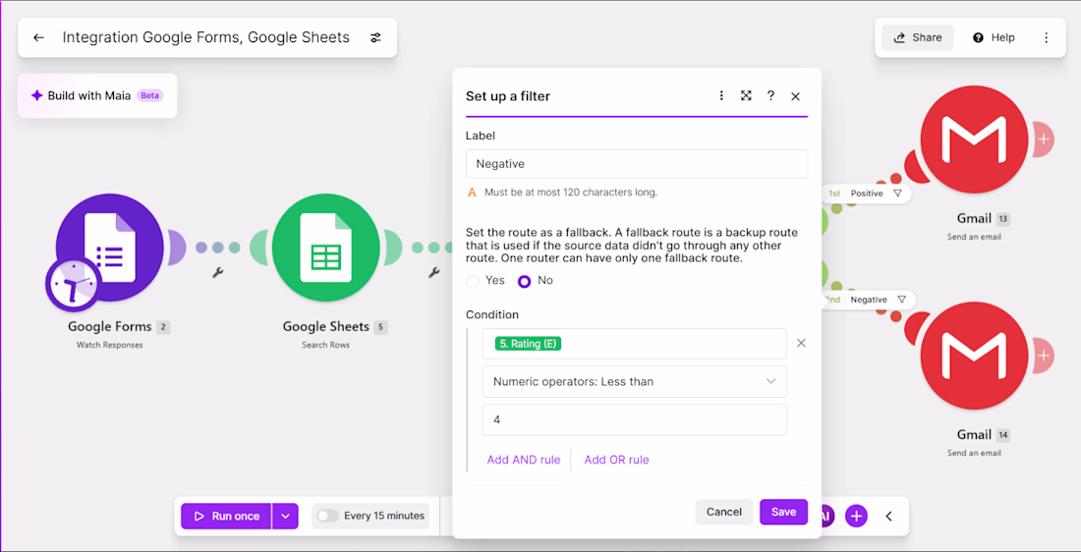The height and width of the screenshot is (552, 1081).
Task: Save the filter settings
Action: point(783,512)
